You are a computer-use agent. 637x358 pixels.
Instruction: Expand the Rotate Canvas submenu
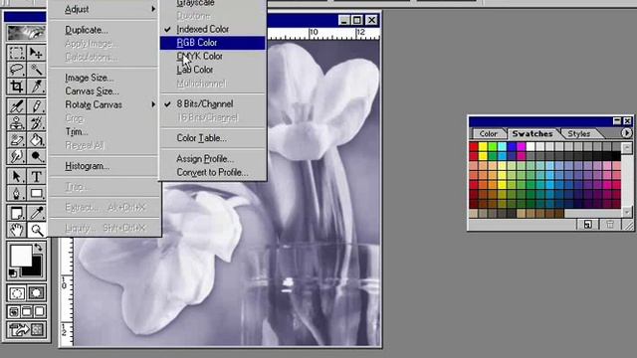(104, 104)
